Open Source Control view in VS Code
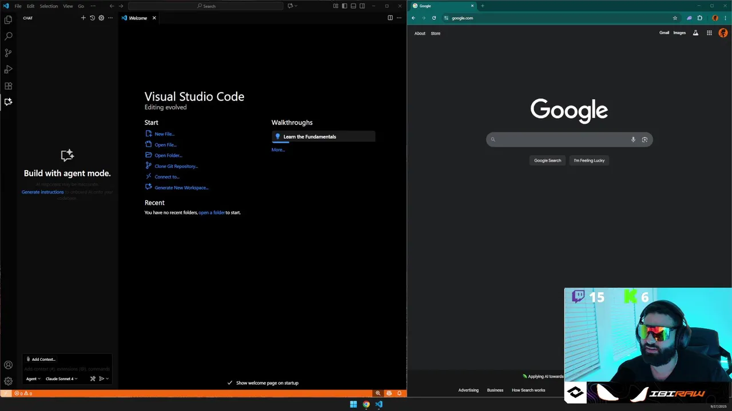Viewport: 732px width, 411px height. point(8,53)
